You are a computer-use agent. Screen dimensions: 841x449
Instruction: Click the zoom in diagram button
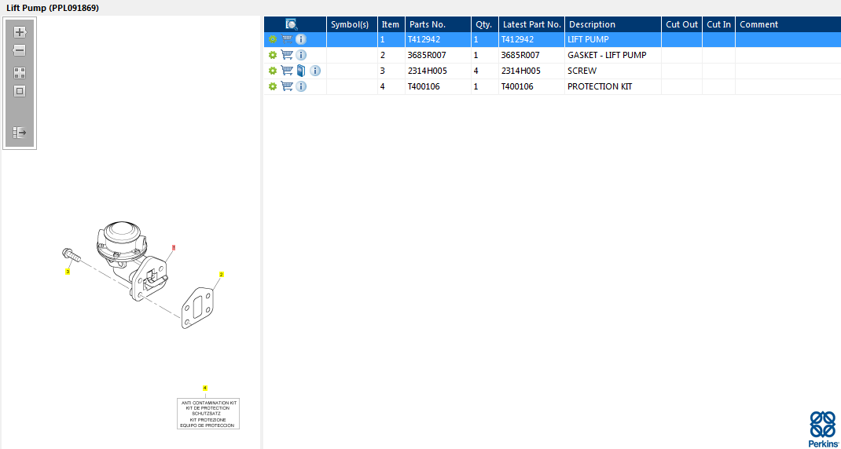point(20,32)
